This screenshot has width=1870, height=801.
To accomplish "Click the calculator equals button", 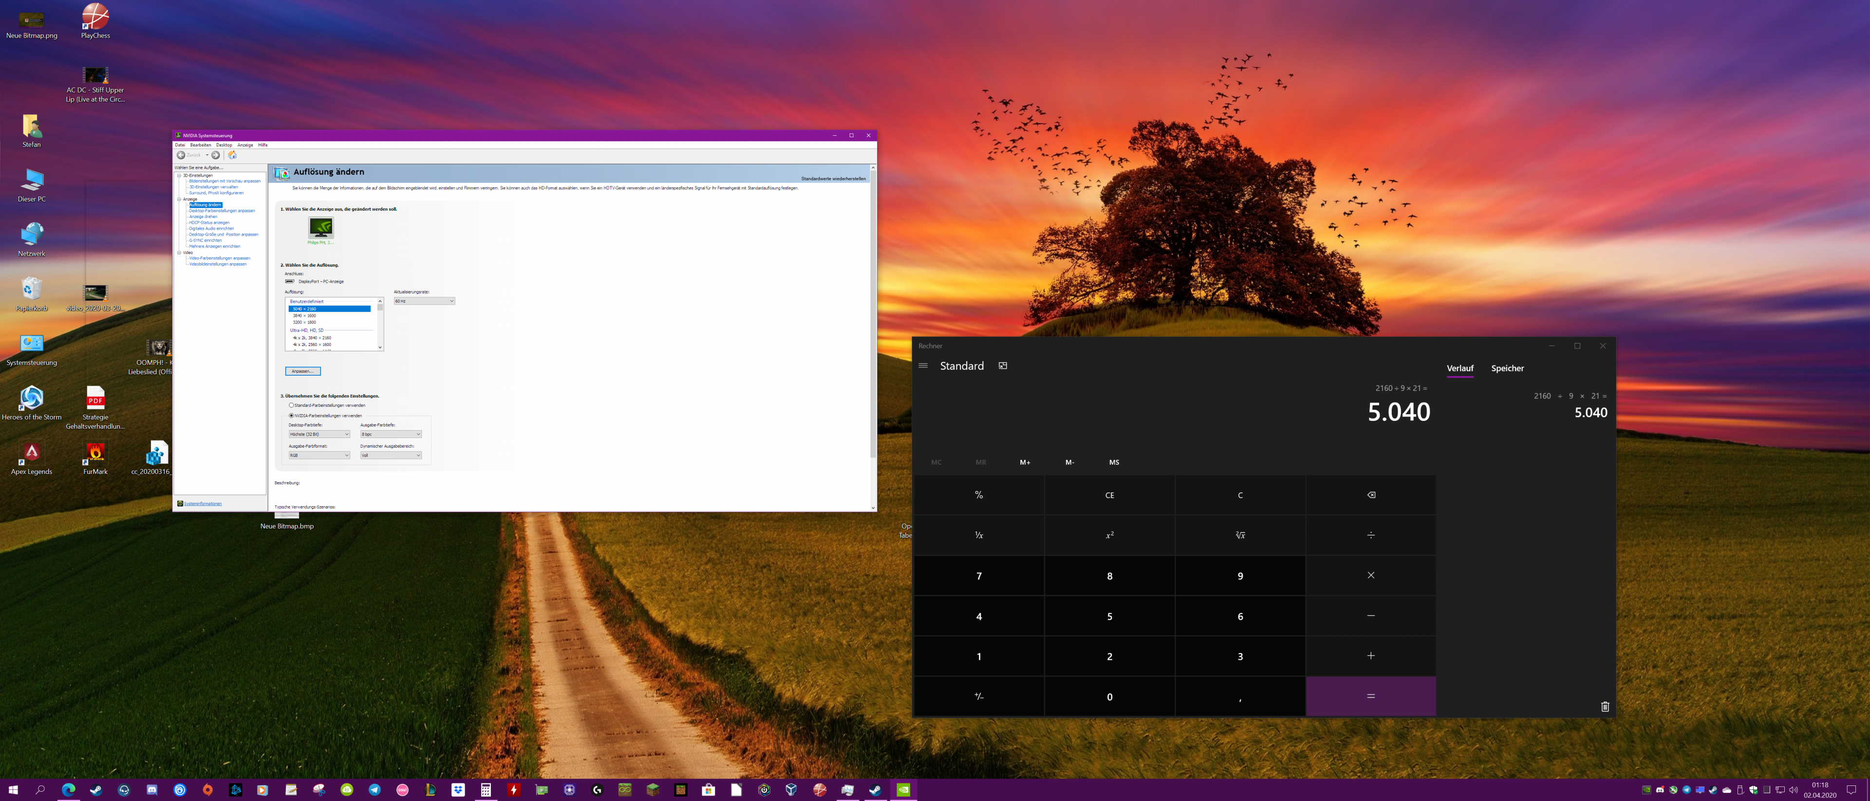I will [x=1370, y=696].
